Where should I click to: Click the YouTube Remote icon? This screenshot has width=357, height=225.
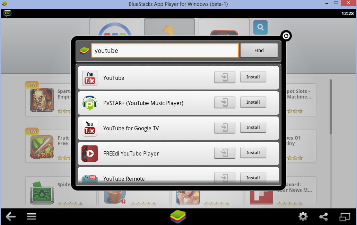click(x=90, y=179)
